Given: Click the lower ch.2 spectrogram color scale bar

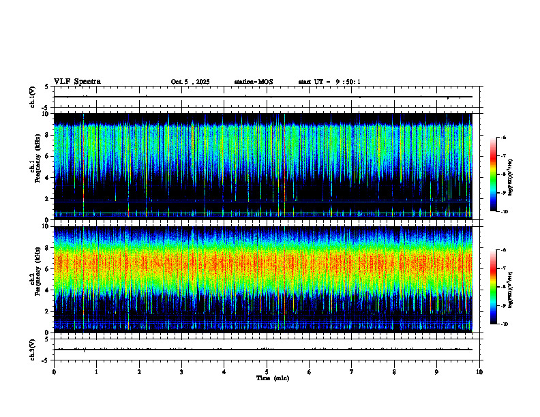Looking at the screenshot, I should click(x=493, y=287).
